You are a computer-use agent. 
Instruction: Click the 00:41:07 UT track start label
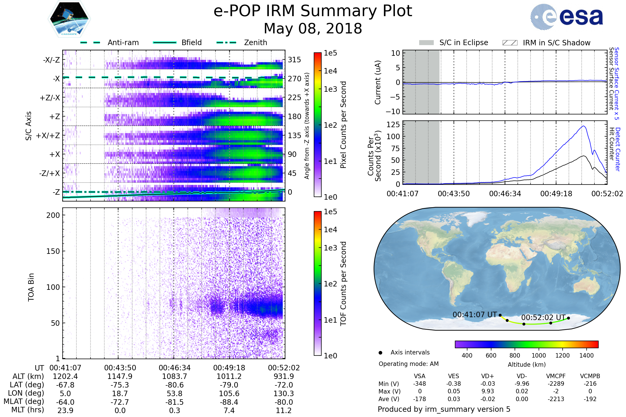coord(474,315)
